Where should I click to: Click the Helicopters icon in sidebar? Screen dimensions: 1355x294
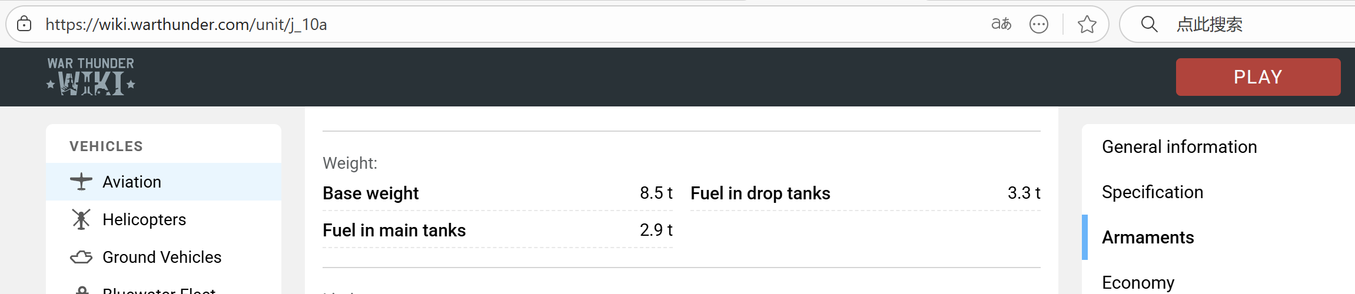point(81,219)
